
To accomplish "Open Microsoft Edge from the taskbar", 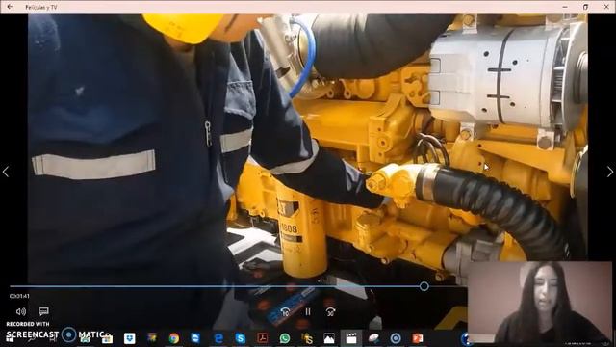I will click(218, 338).
